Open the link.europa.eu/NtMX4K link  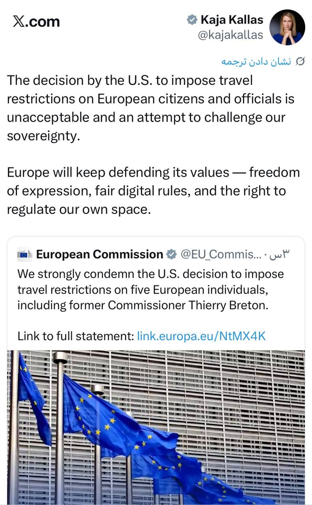201,336
